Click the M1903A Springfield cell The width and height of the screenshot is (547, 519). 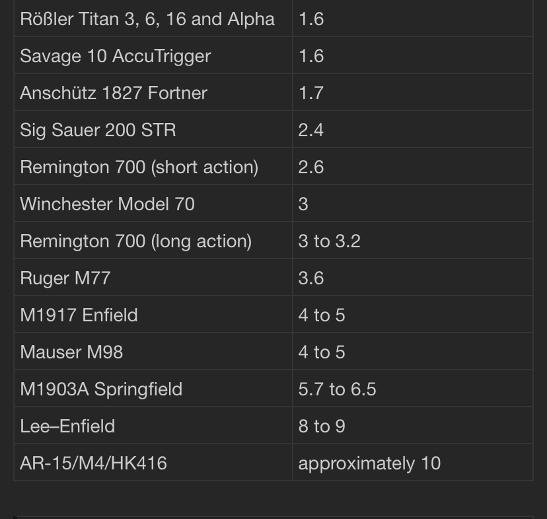pos(101,389)
